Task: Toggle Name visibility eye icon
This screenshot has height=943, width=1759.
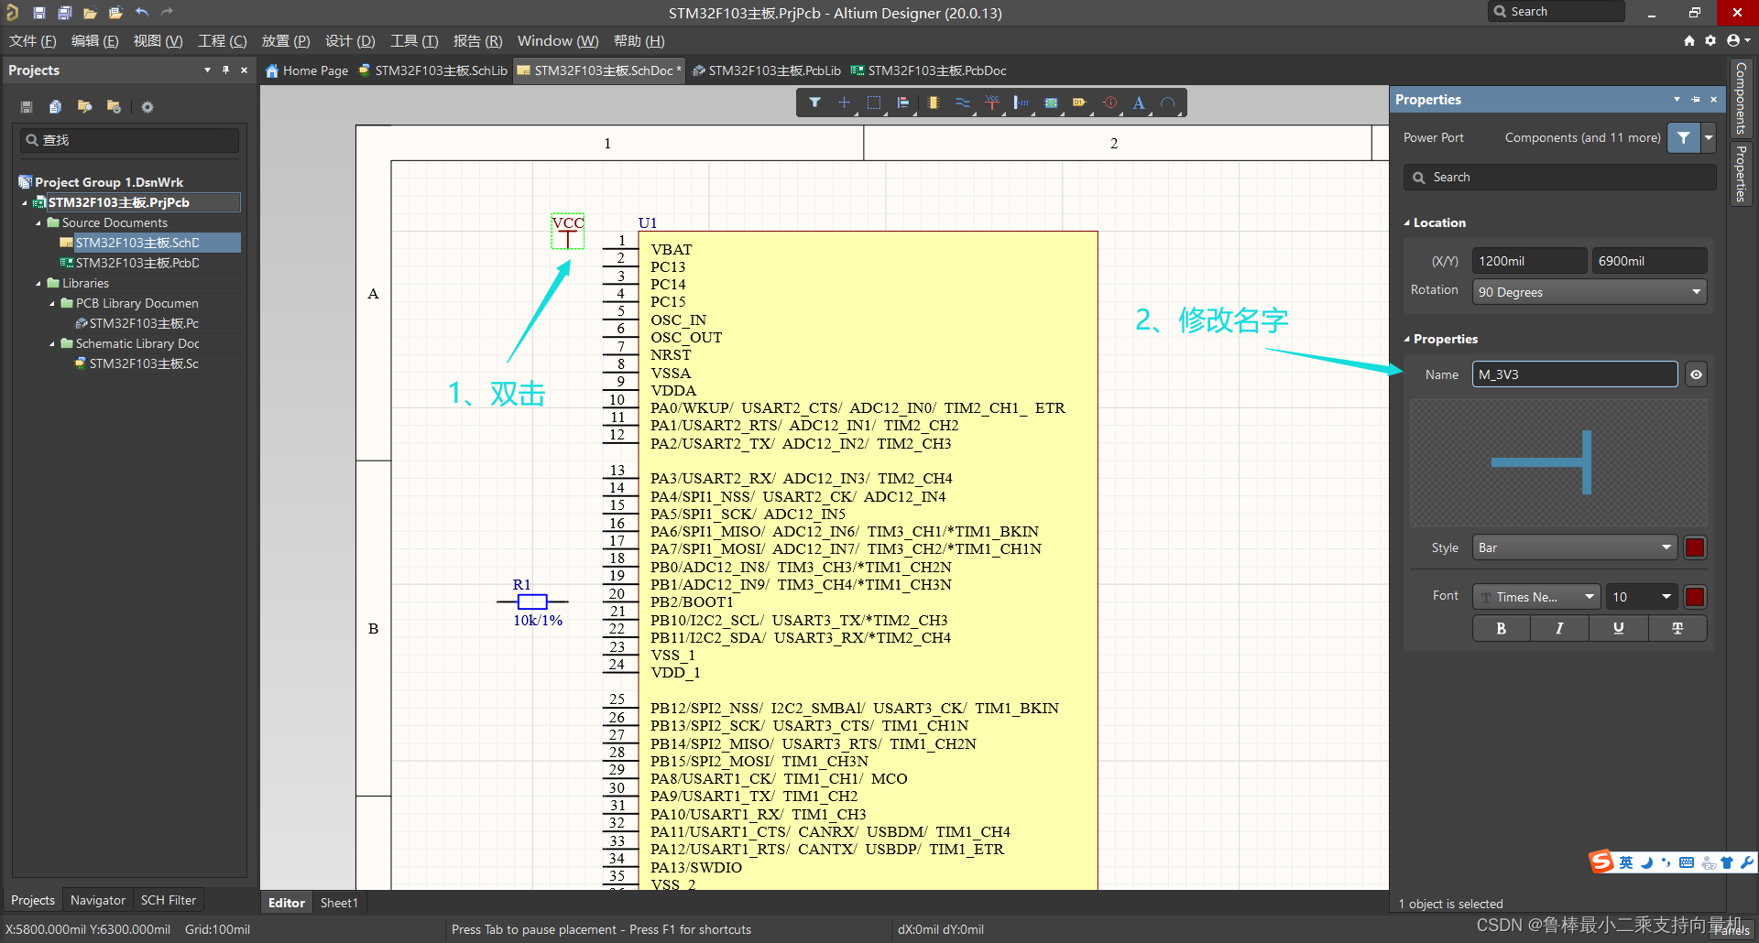Action: click(1696, 374)
